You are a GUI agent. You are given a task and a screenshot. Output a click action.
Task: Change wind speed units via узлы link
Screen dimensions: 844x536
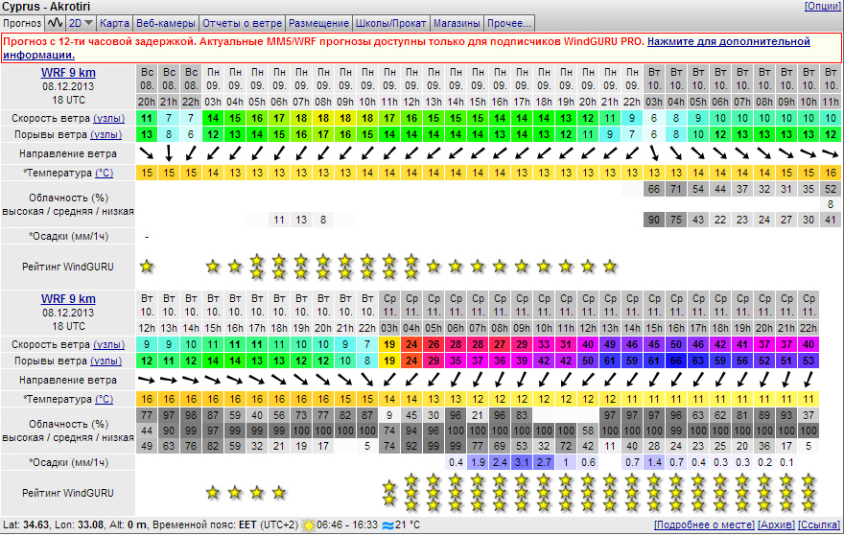click(x=108, y=118)
